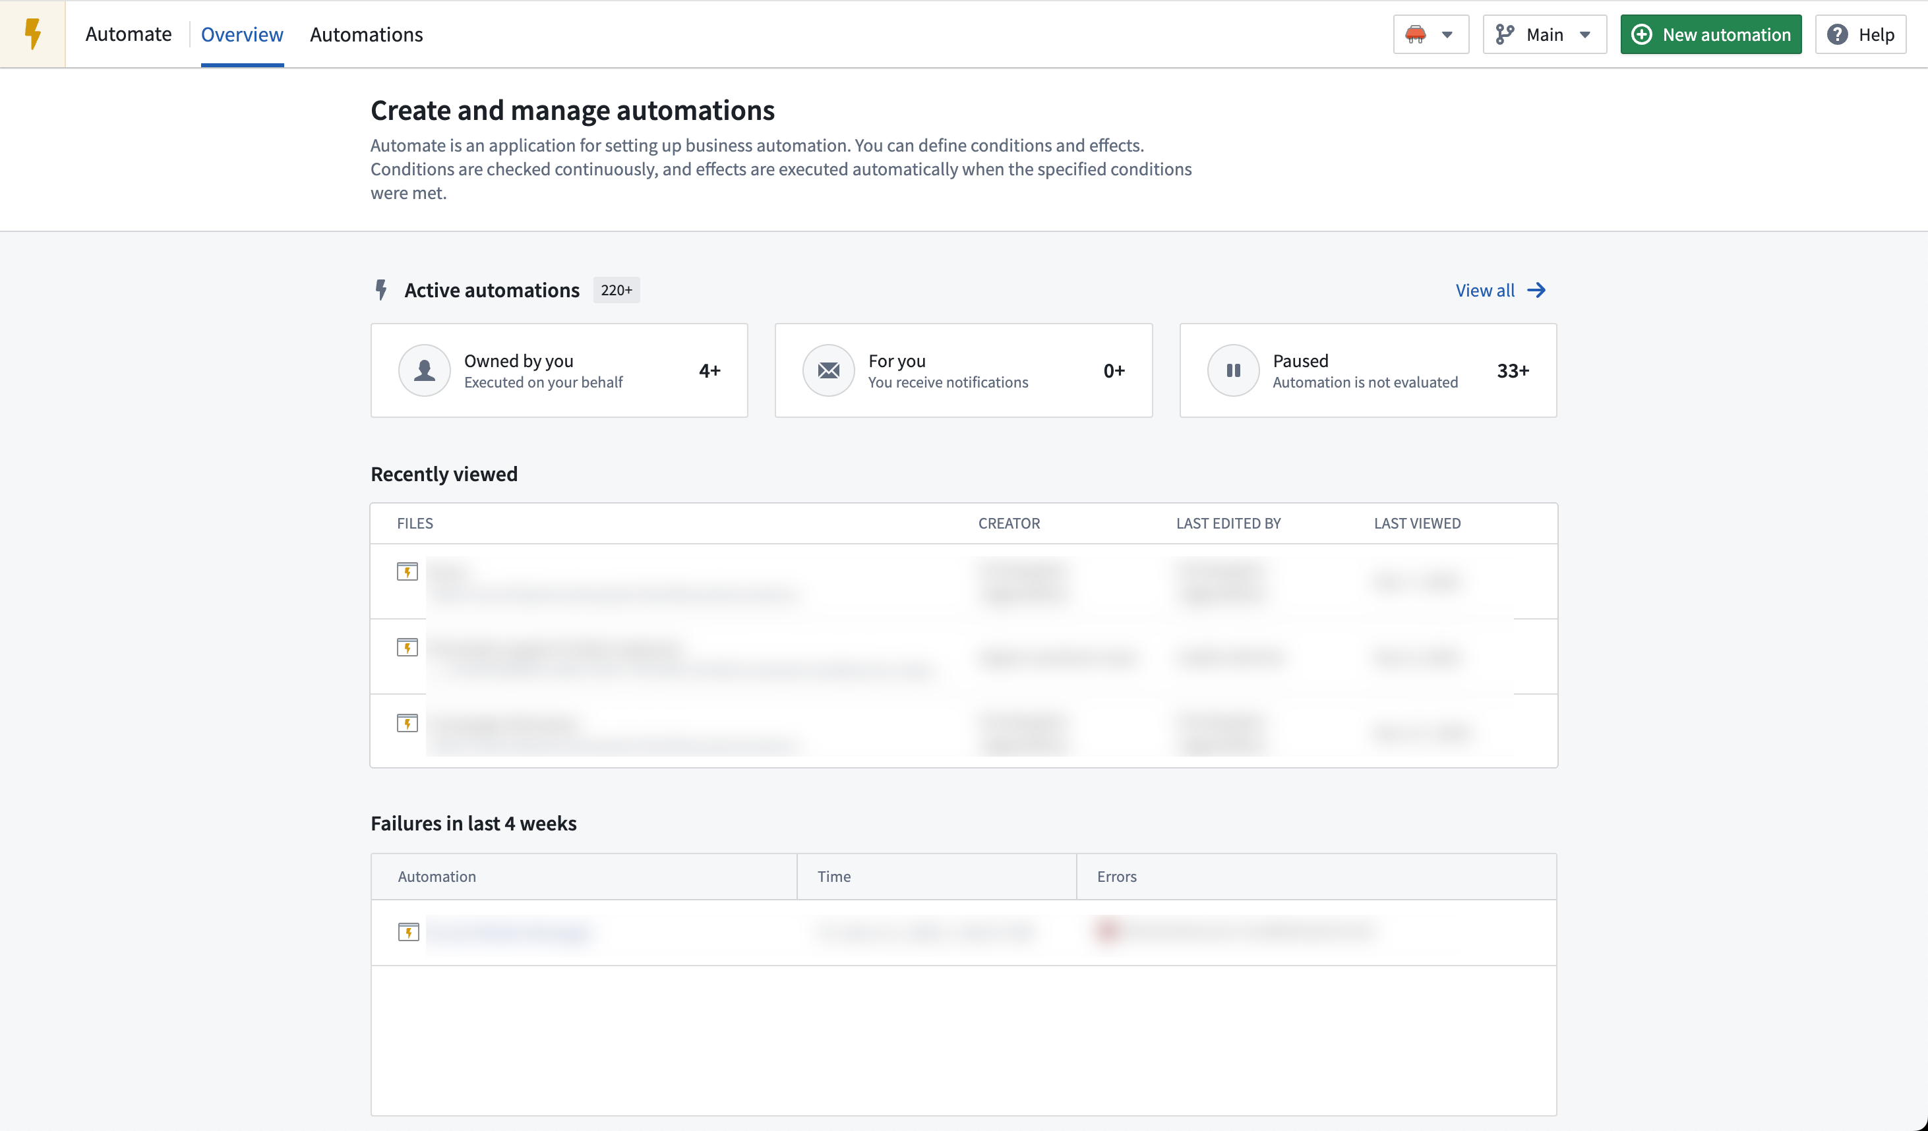Image resolution: width=1928 pixels, height=1131 pixels.
Task: Click the first recently viewed automation icon
Action: pyautogui.click(x=407, y=572)
